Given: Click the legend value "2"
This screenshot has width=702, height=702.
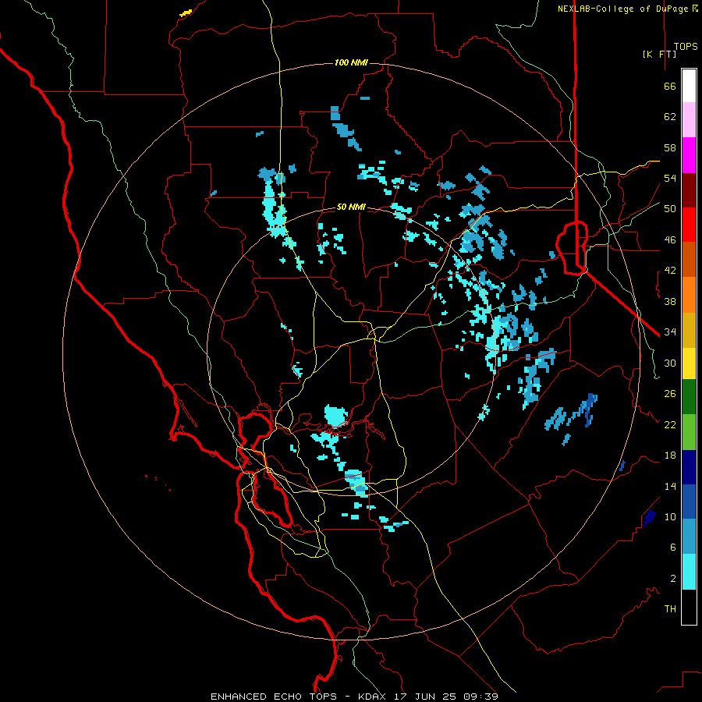Looking at the screenshot, I should (x=673, y=579).
